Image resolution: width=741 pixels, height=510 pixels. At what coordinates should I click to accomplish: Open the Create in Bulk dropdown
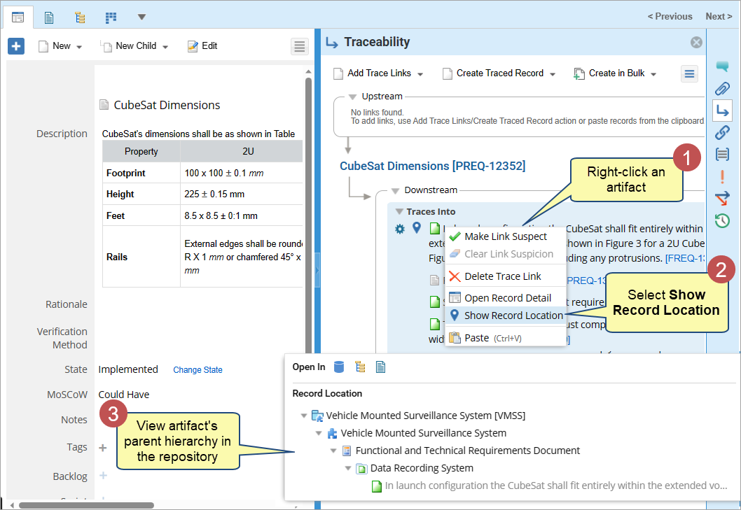click(x=616, y=73)
